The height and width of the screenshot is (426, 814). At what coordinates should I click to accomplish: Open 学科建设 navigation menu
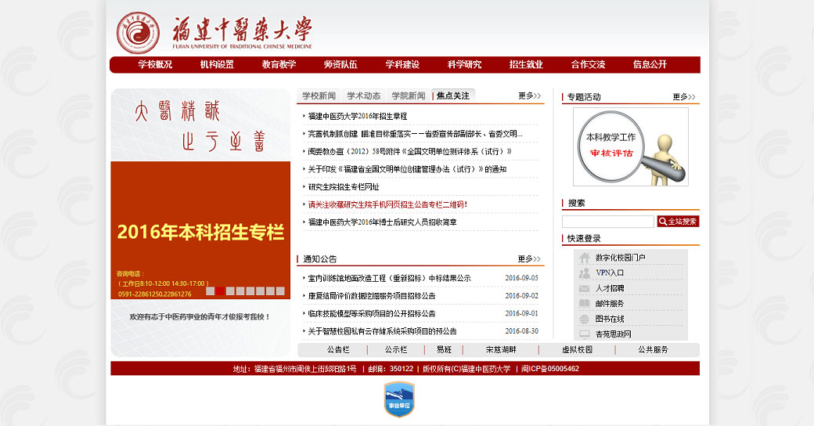(402, 64)
